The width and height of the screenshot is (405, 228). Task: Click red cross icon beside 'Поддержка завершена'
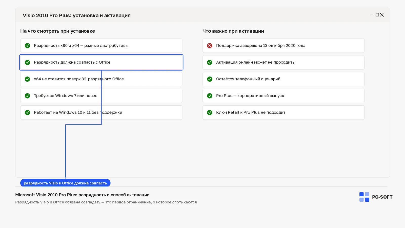tap(210, 46)
